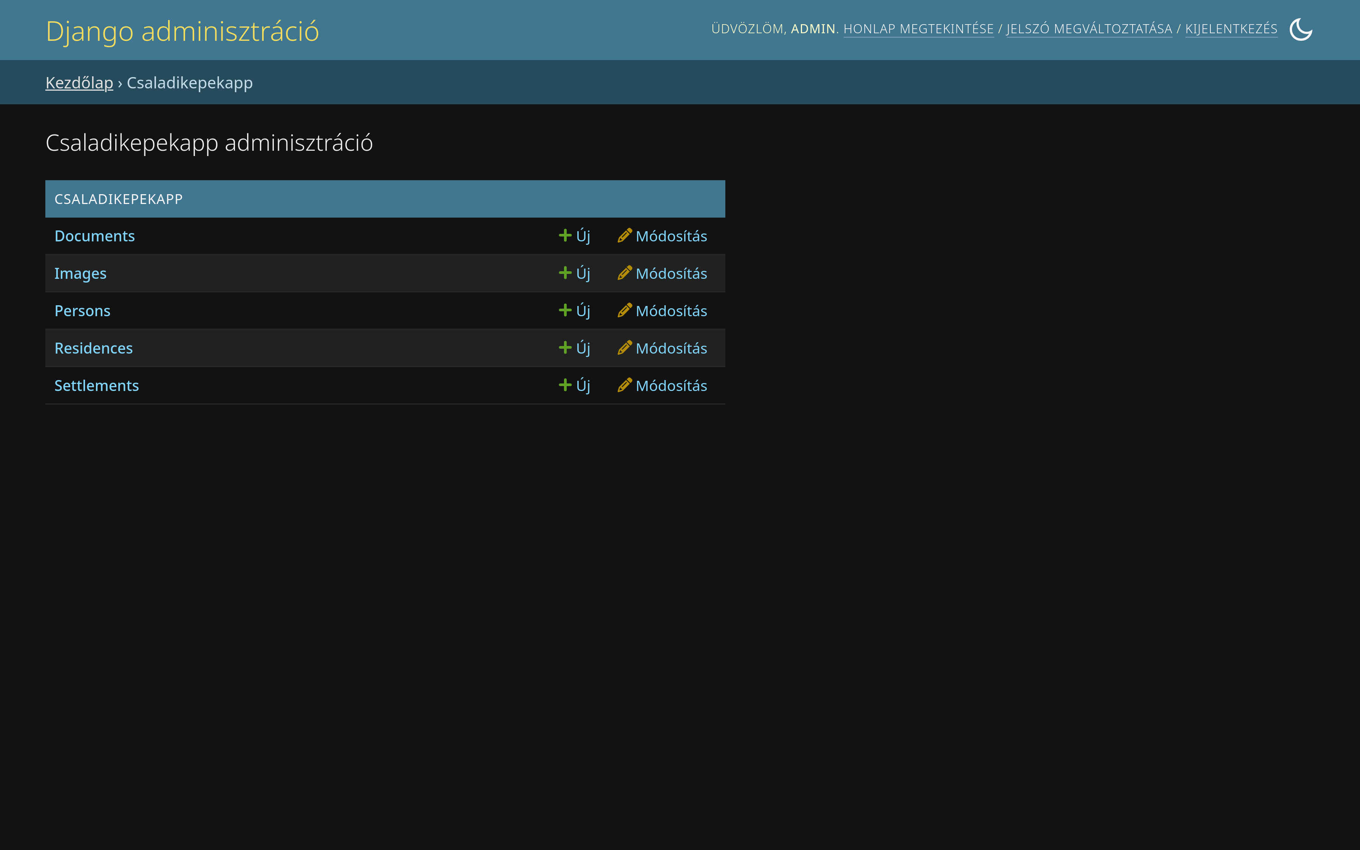
Task: Click the Módosítás text link for Images
Action: tap(671, 274)
